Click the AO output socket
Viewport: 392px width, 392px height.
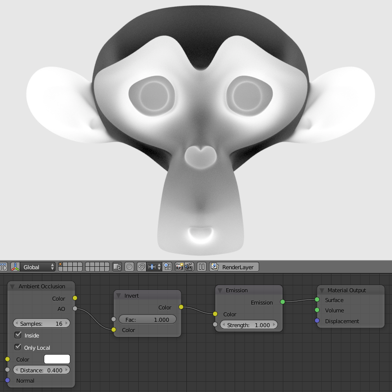coord(75,308)
